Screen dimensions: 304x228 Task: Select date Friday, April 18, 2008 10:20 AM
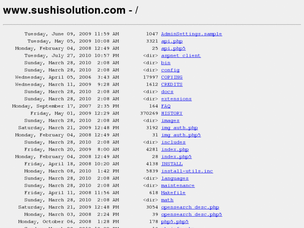[72, 164]
